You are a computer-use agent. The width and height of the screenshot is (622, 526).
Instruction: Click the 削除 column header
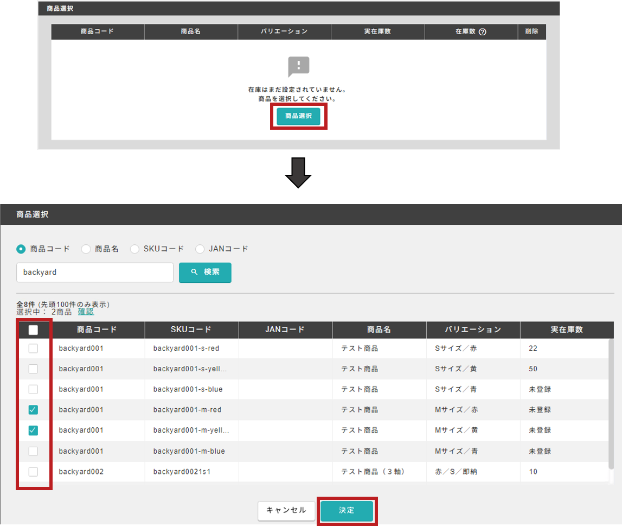click(x=532, y=31)
